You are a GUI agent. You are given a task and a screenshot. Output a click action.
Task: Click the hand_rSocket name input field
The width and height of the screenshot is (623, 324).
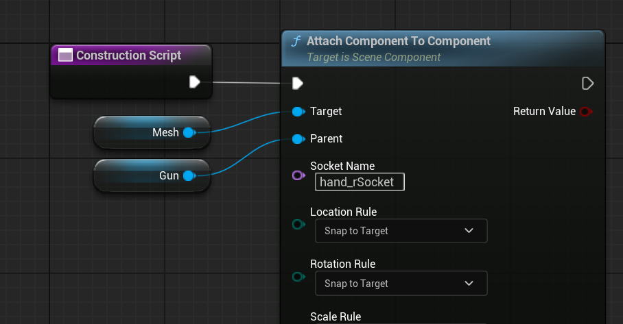point(360,182)
